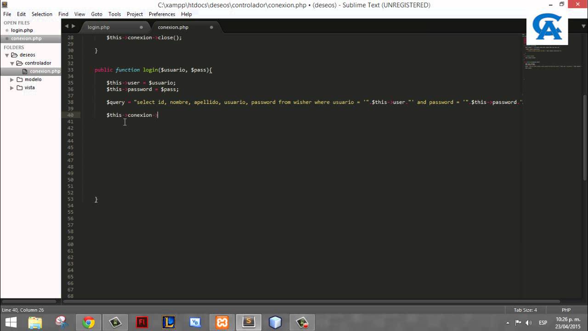
Task: Open the Find menu
Action: [x=63, y=14]
